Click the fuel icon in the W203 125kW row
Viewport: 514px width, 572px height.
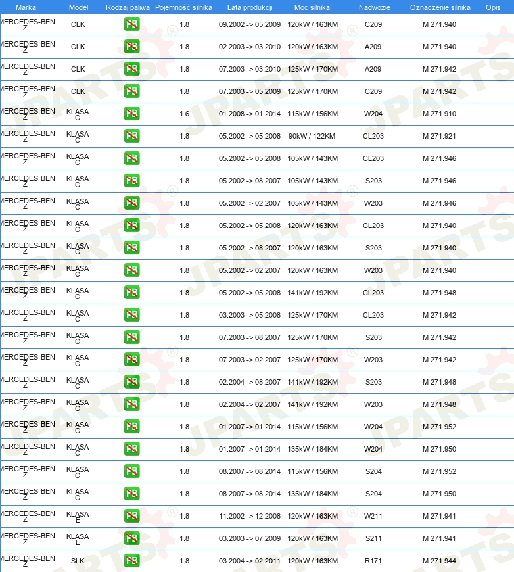click(x=131, y=360)
